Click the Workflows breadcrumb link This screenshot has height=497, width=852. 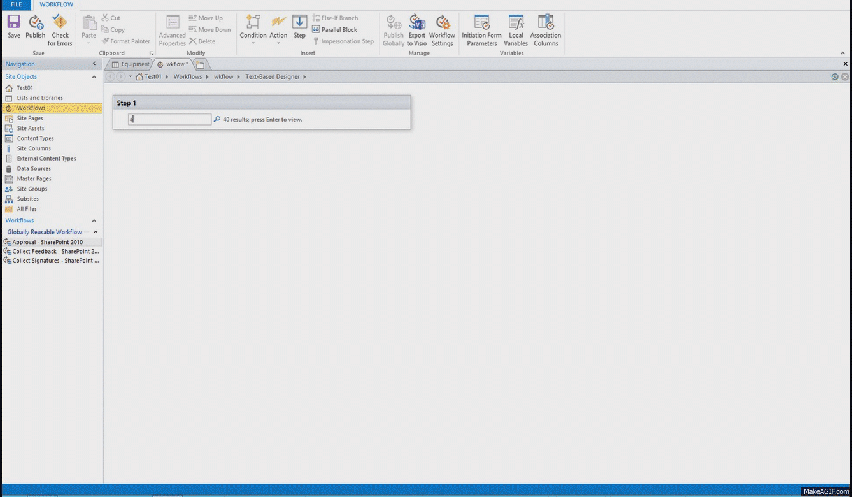pyautogui.click(x=187, y=77)
